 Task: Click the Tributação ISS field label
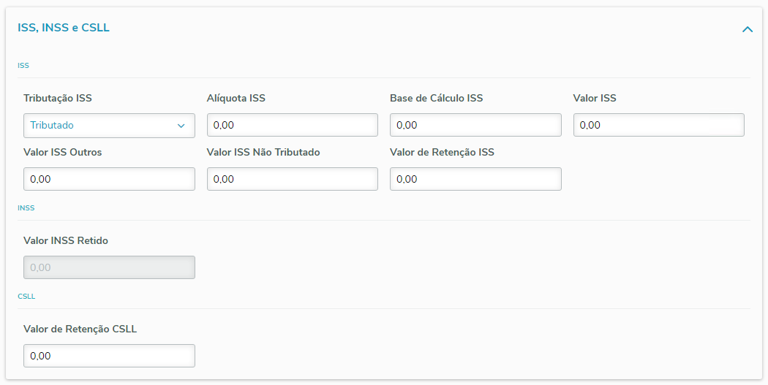[58, 99]
